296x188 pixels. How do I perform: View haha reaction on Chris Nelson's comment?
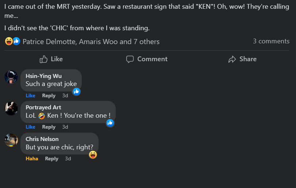(x=93, y=154)
